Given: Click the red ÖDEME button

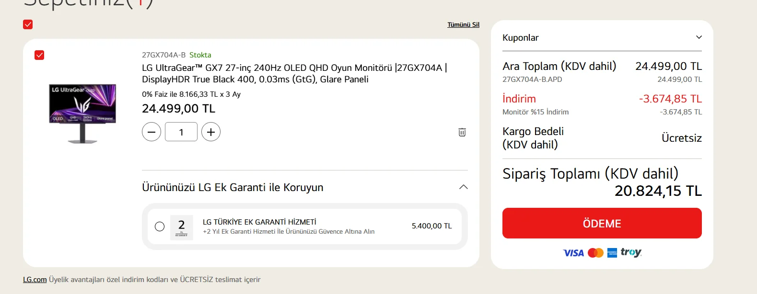Looking at the screenshot, I should (x=602, y=223).
